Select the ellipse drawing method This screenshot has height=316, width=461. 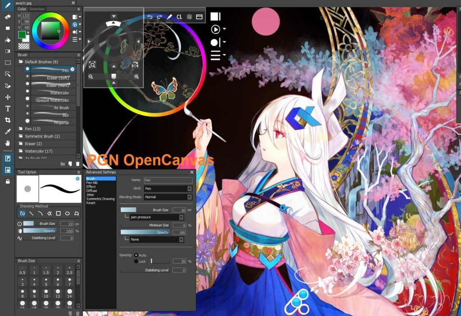(x=68, y=214)
